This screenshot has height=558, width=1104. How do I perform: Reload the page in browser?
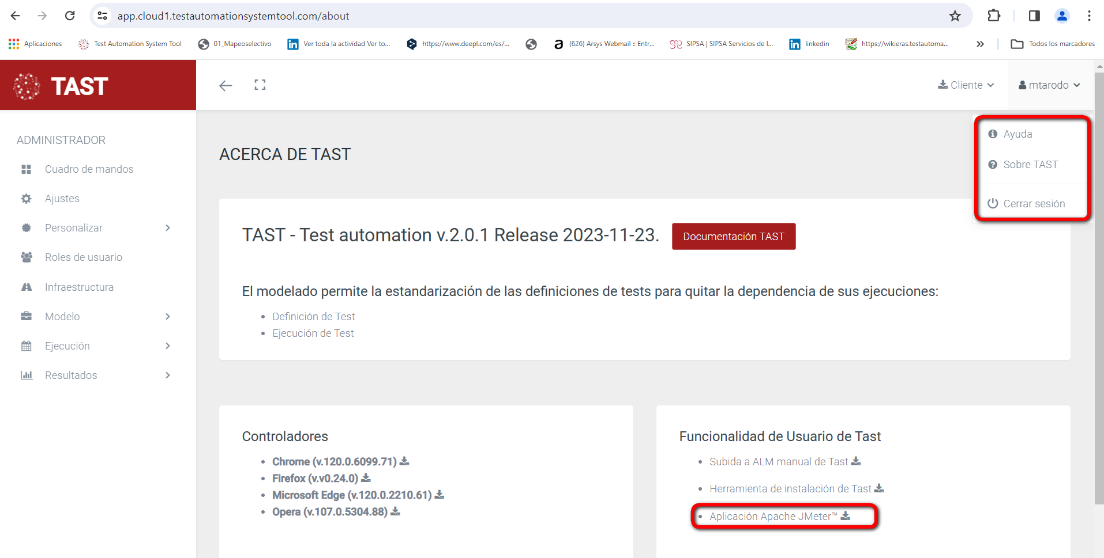coord(70,16)
